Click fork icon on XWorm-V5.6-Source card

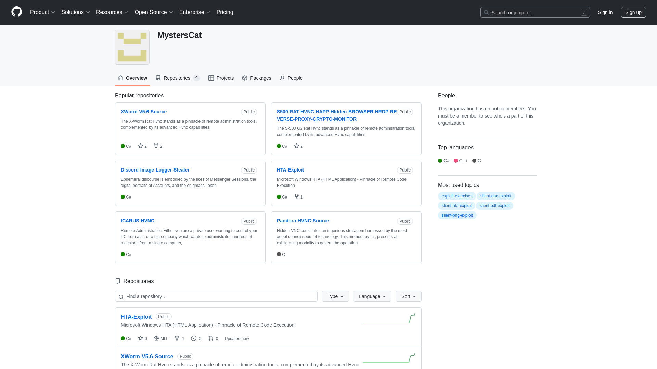pyautogui.click(x=156, y=146)
